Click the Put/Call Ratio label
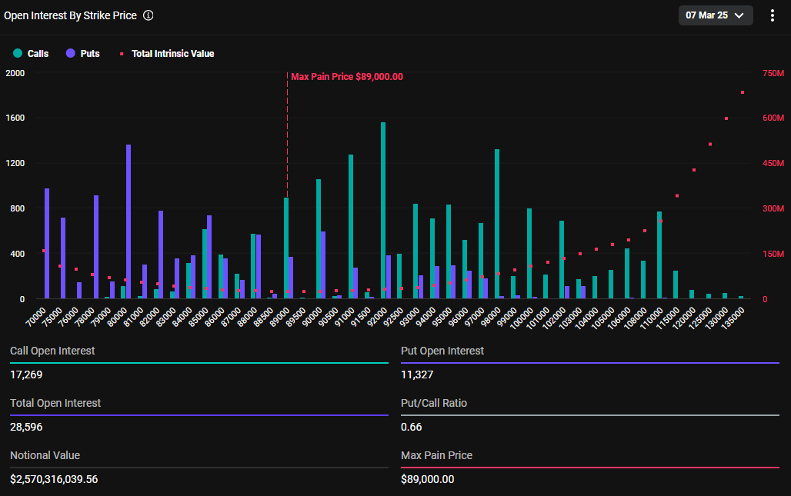Viewport: 791px width, 496px height. 434,403
